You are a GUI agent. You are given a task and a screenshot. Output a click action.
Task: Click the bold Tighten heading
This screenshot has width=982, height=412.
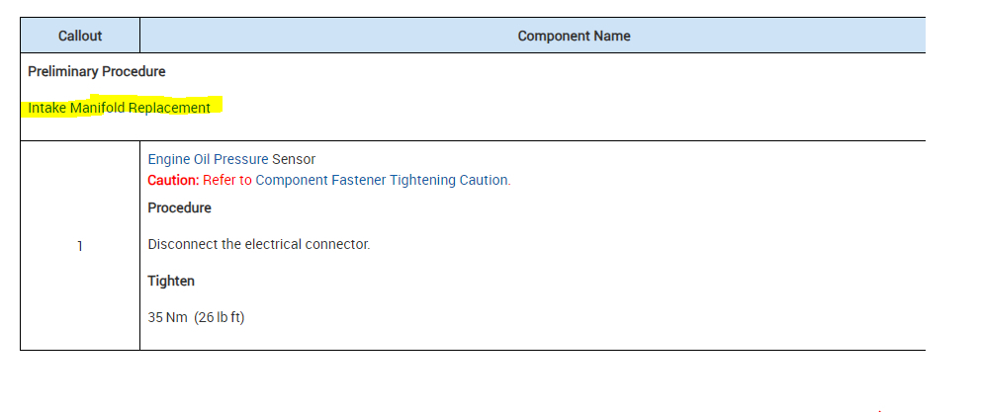171,281
